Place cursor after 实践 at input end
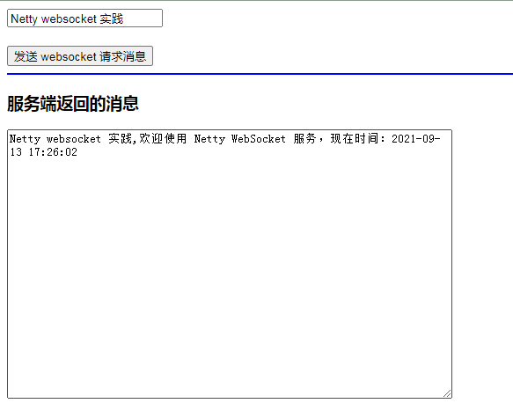The height and width of the screenshot is (418, 513). (x=124, y=18)
